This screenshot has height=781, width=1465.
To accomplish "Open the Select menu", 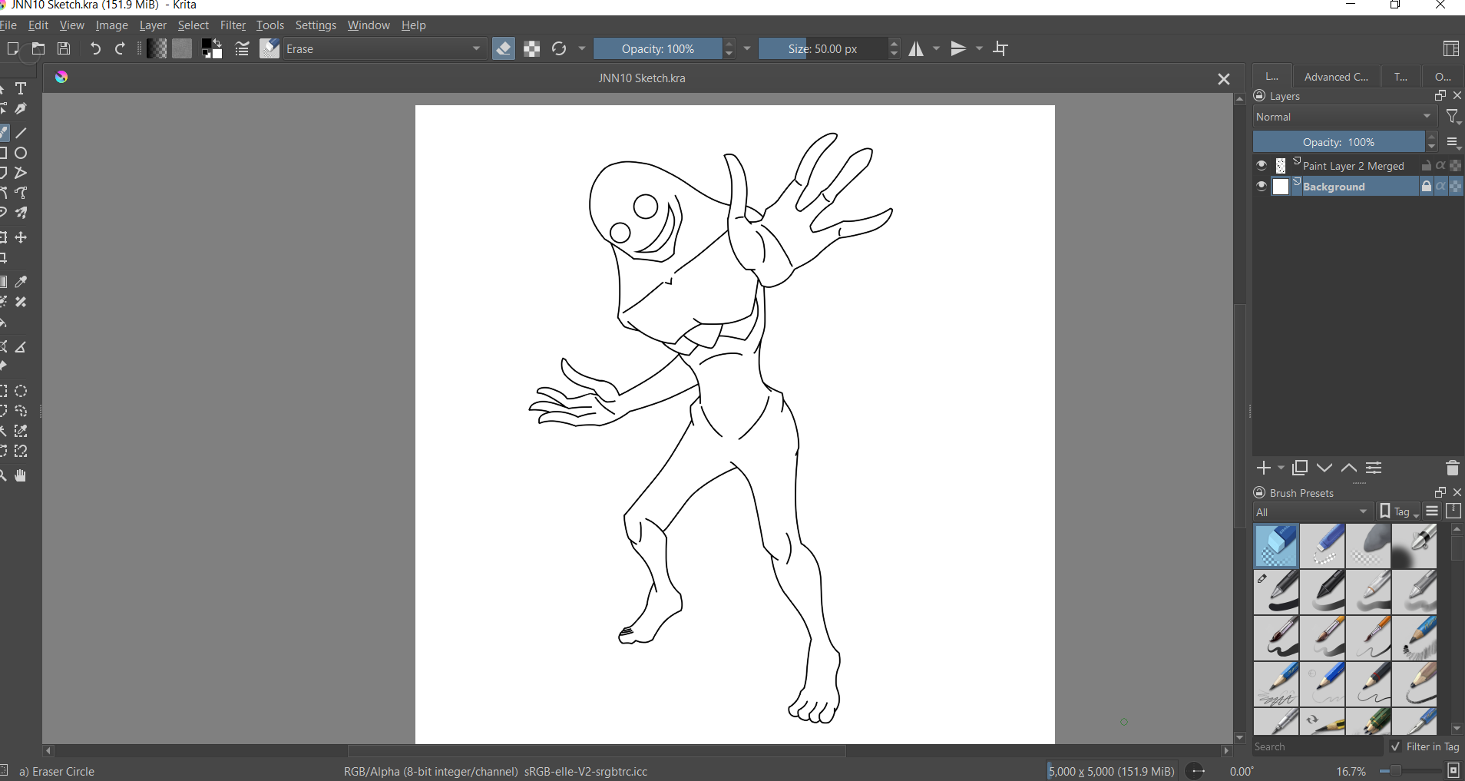I will [x=193, y=25].
